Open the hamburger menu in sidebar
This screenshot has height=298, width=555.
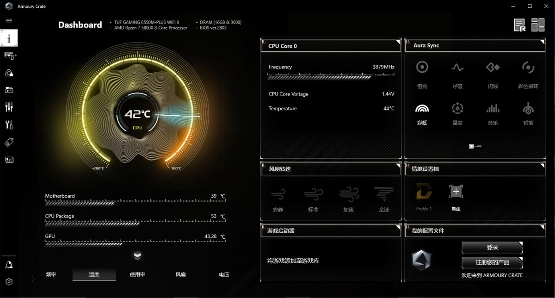(9, 20)
